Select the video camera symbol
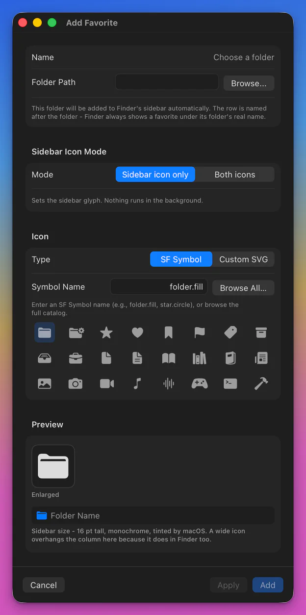The image size is (306, 615). [x=106, y=384]
